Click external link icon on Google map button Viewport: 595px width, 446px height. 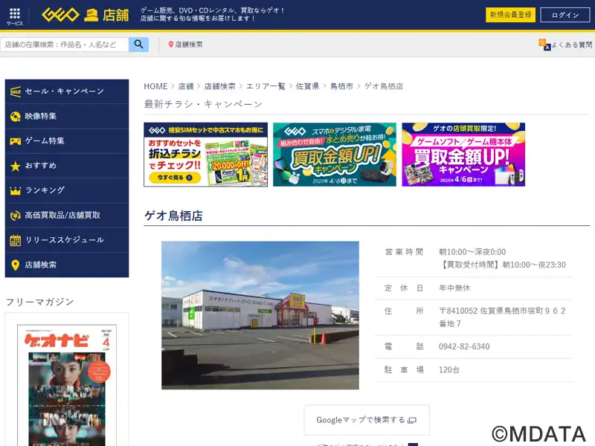pyautogui.click(x=412, y=420)
